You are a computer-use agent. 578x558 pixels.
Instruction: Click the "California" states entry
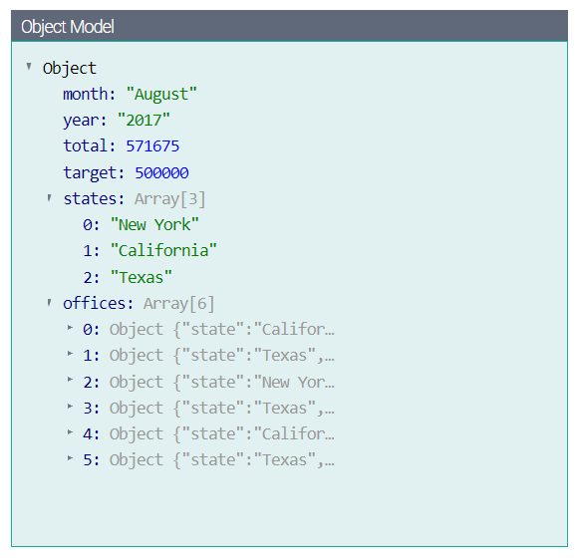tap(163, 251)
